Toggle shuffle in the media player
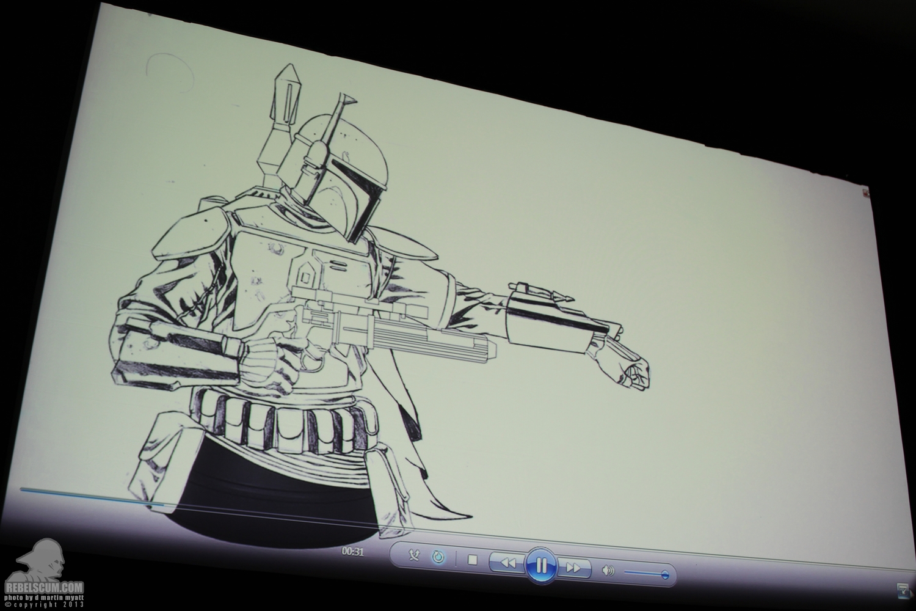Screen dimensions: 916x611 [x=415, y=555]
